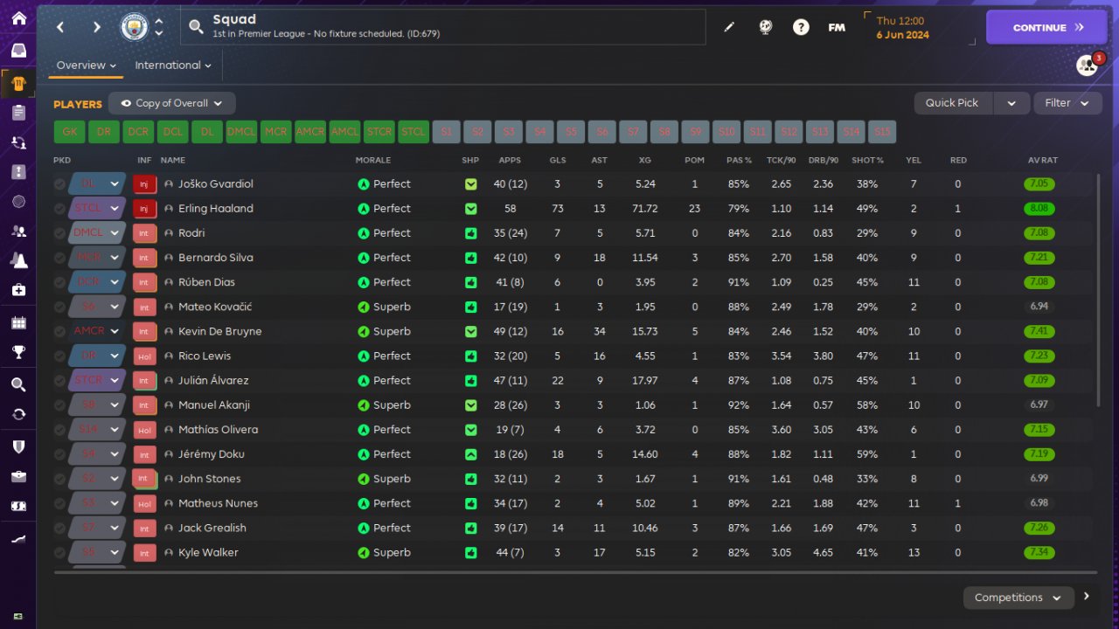Screen dimensions: 1119x629
Task: Click the Quick Pick button
Action: click(955, 103)
